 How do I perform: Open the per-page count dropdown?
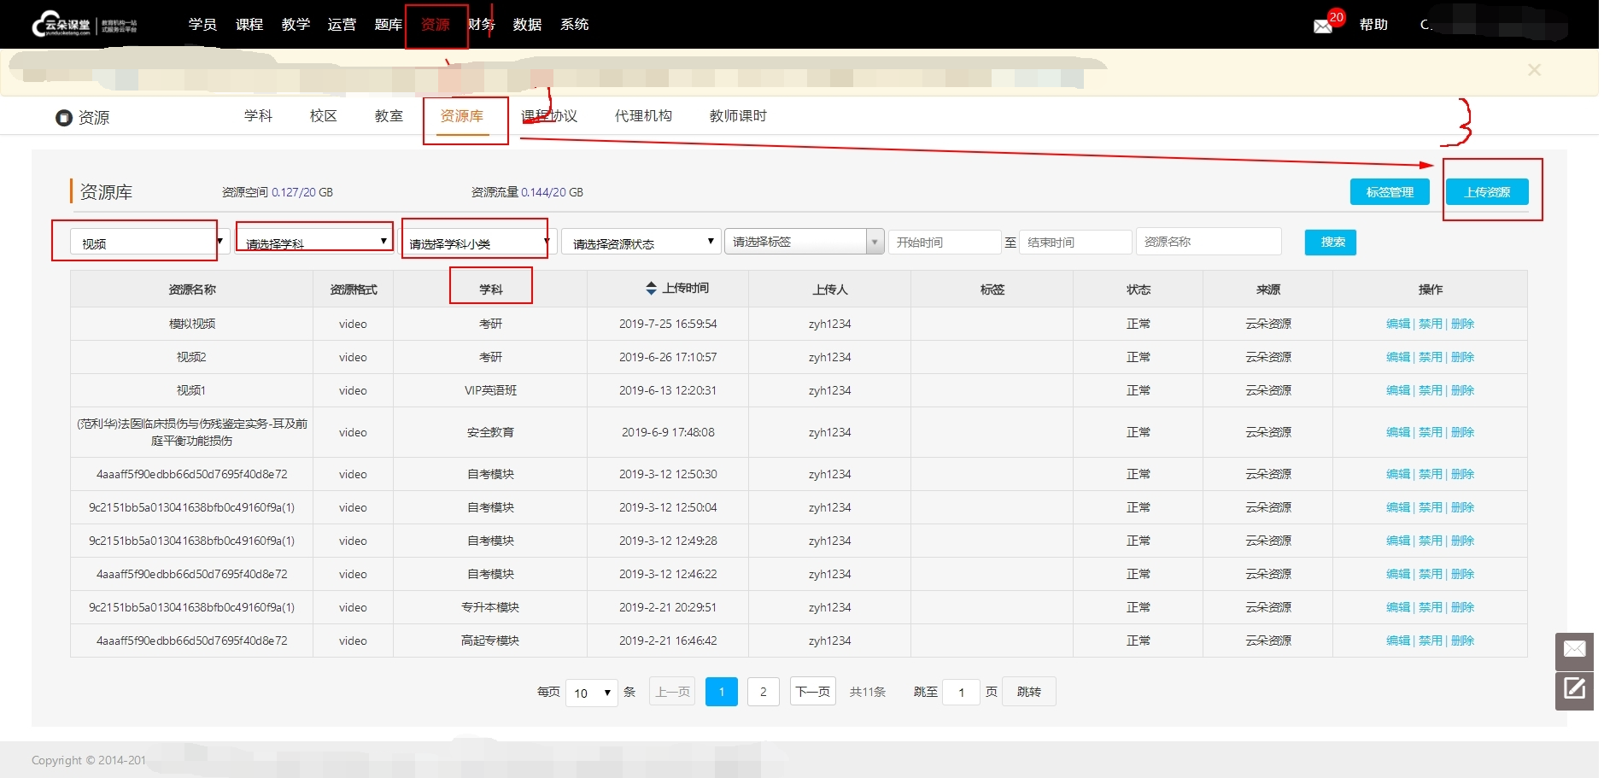coord(592,693)
